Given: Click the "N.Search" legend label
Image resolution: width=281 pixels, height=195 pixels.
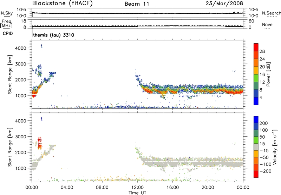Looking at the screenshot, I should click(x=271, y=13).
